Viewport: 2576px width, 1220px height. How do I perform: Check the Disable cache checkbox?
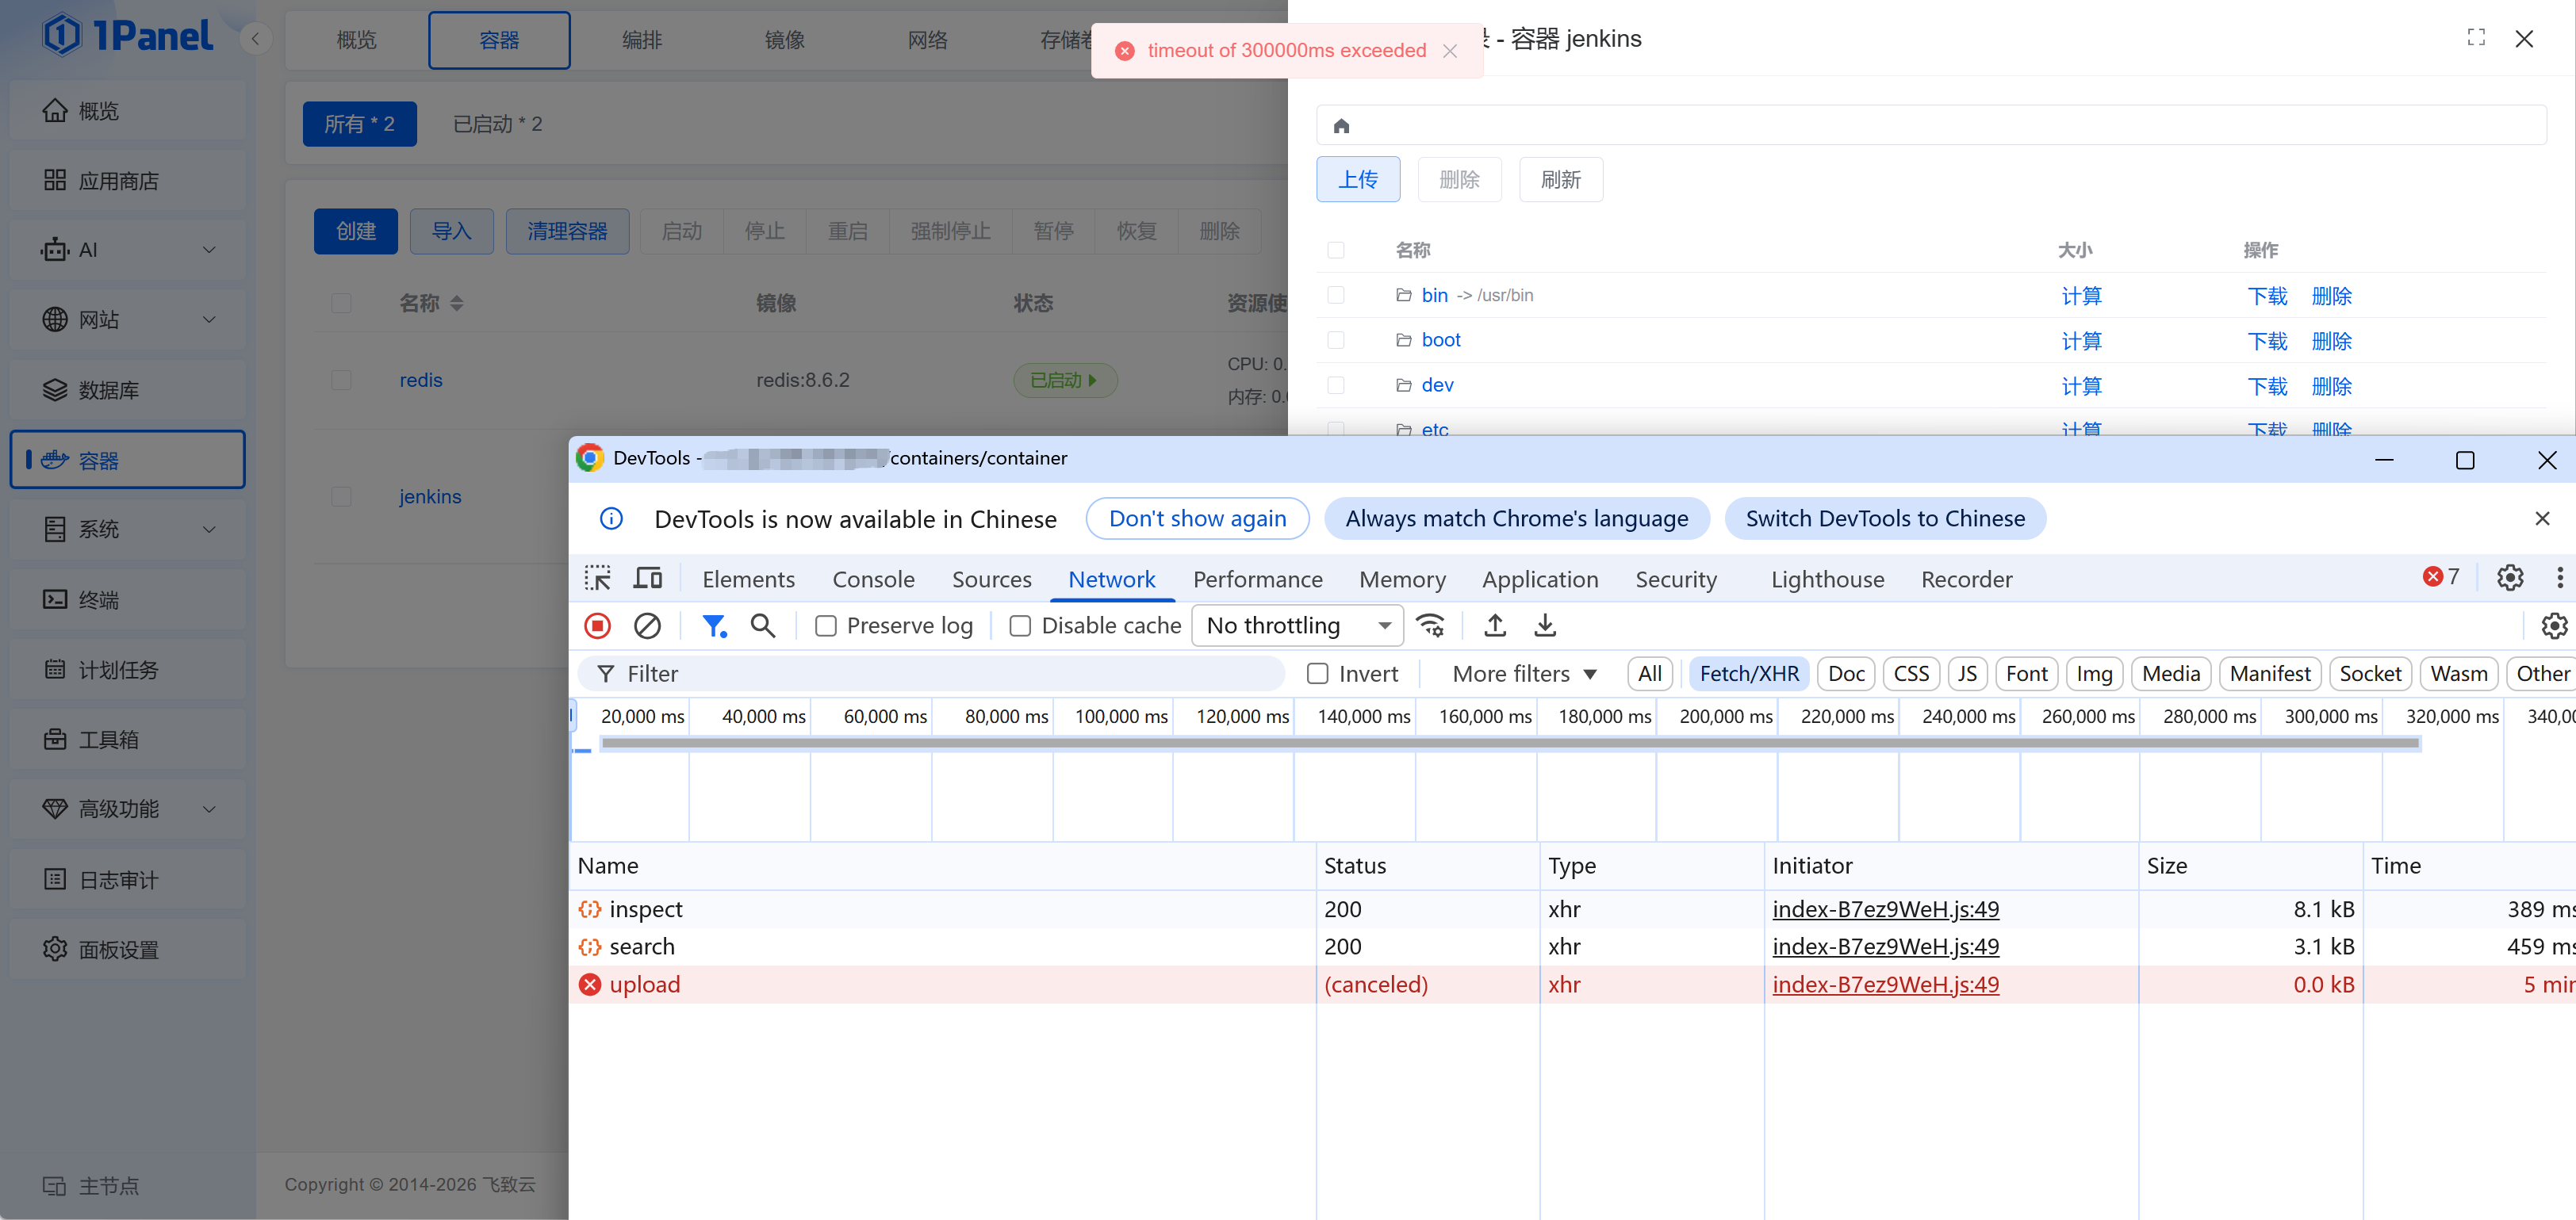(1020, 625)
